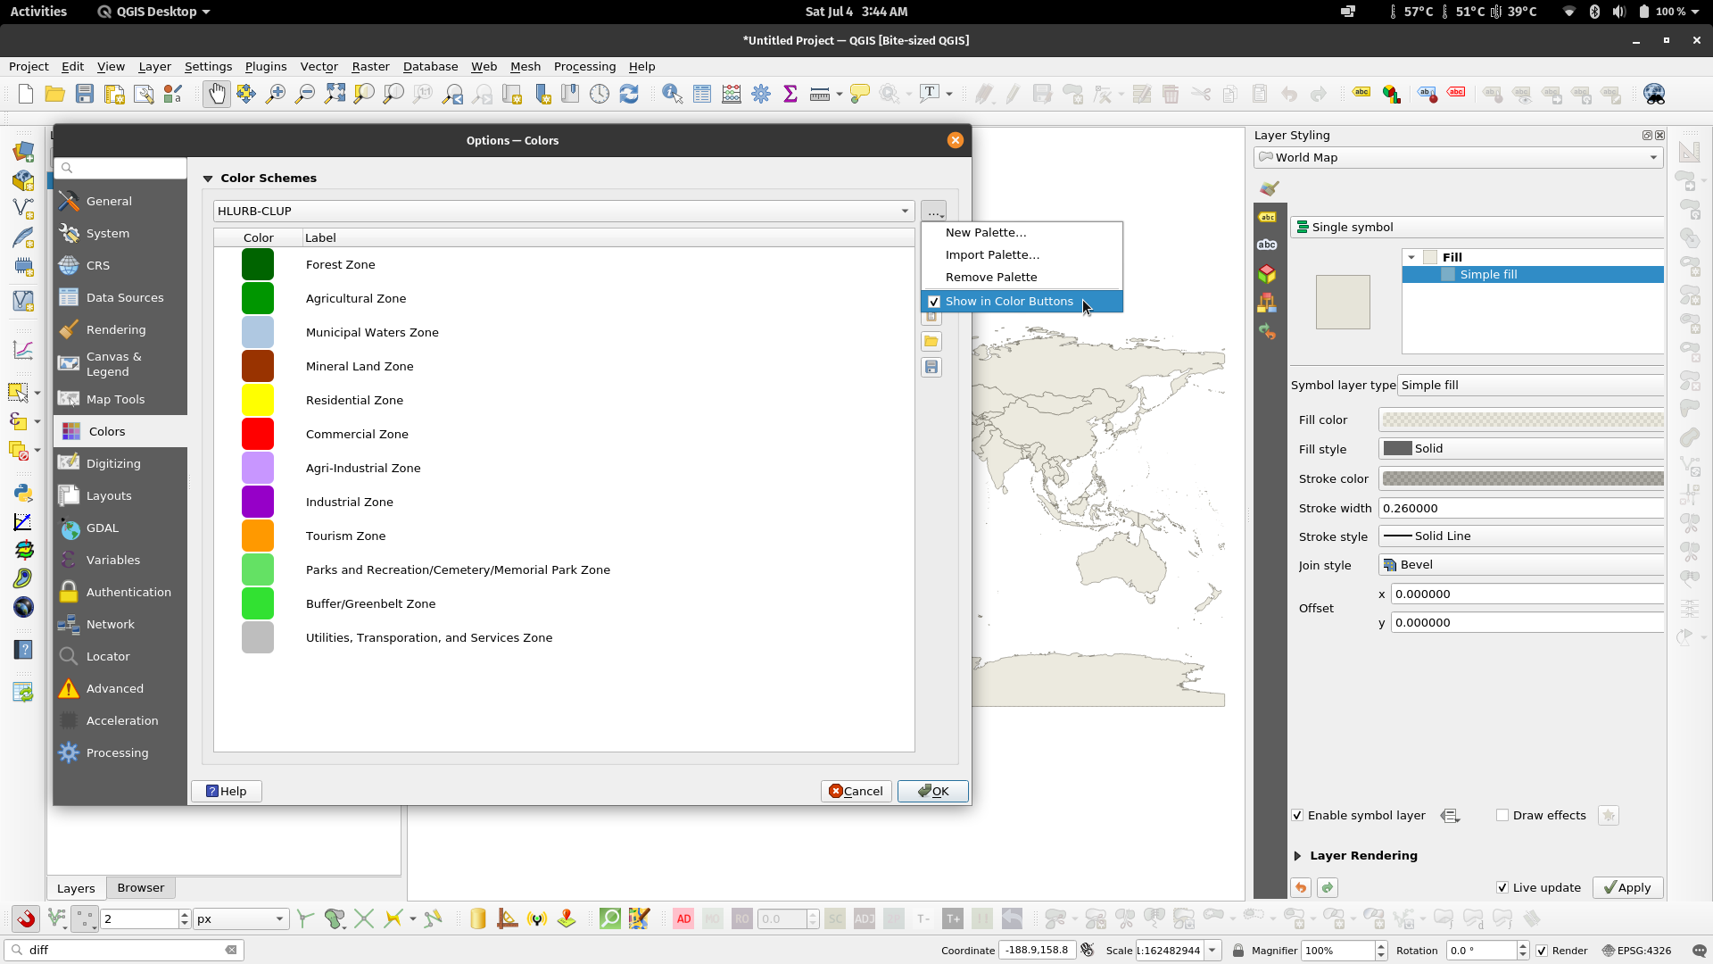Screen dimensions: 1713x964
Task: Enable the Draw effects checkbox
Action: (x=1502, y=815)
